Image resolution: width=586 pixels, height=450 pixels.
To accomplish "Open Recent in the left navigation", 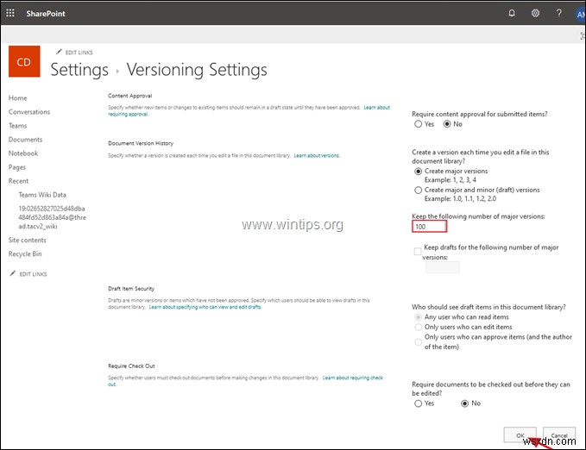I will 18,181.
